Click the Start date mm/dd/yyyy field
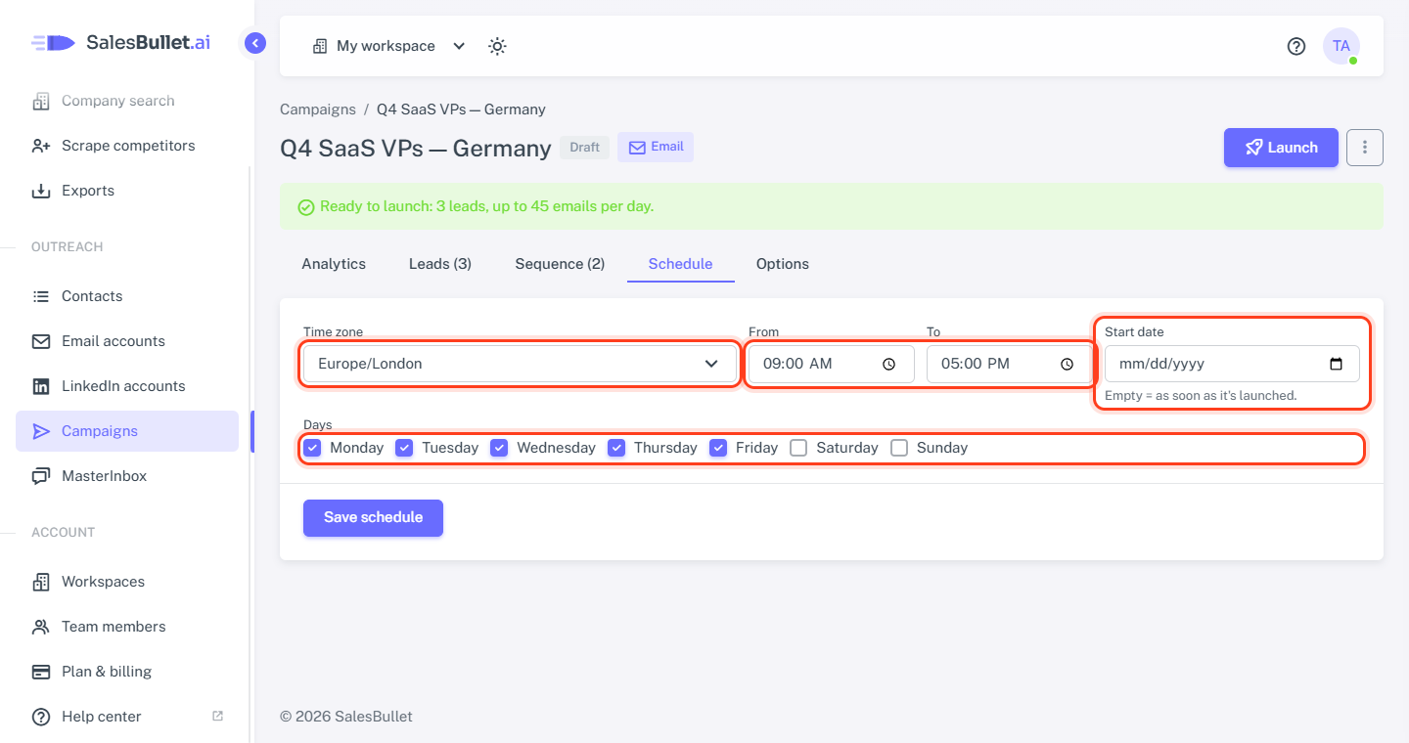The height and width of the screenshot is (743, 1409). coord(1232,364)
